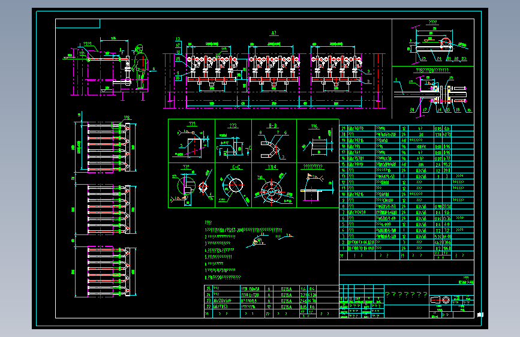Click the first line of technical notes
The width and height of the screenshot is (520, 337).
tap(244, 230)
